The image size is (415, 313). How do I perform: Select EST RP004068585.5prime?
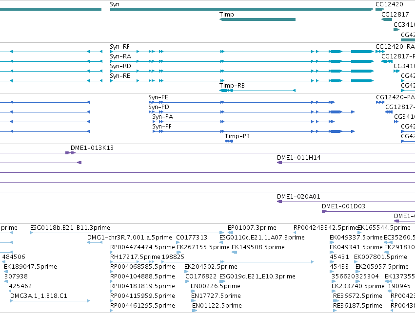[x=142, y=267]
